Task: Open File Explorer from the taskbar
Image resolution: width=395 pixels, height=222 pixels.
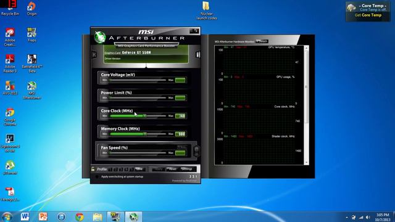Action: (98, 216)
